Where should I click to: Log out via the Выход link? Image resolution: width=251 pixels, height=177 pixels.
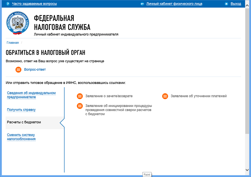[x=236, y=4]
